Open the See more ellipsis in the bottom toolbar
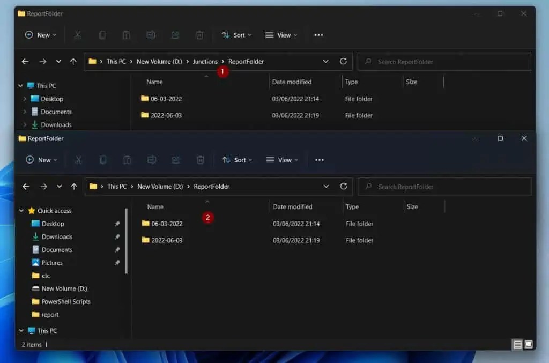This screenshot has width=549, height=363. [319, 160]
